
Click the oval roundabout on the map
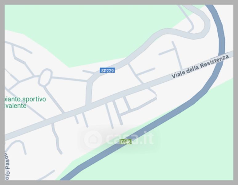click(45, 77)
